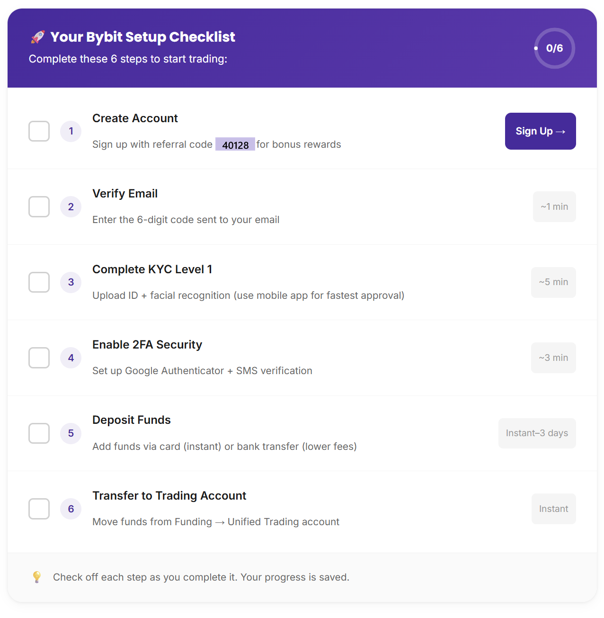
Task: Click the referral code 40128
Action: 235,145
